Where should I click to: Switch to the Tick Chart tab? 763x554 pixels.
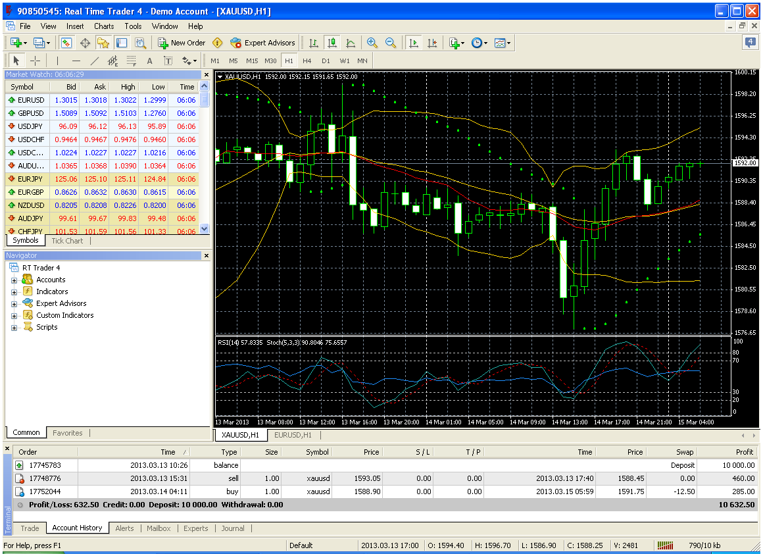67,241
